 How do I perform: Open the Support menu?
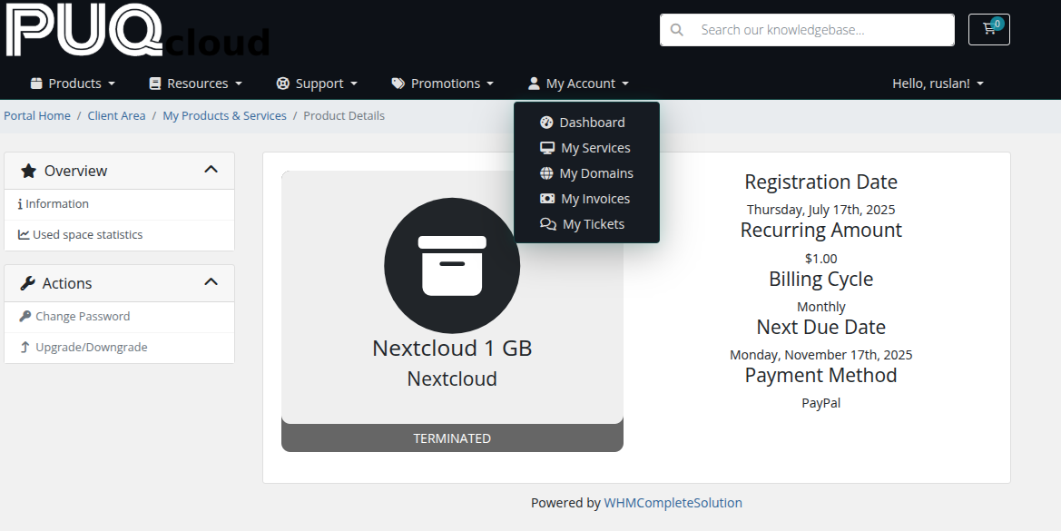click(x=317, y=83)
